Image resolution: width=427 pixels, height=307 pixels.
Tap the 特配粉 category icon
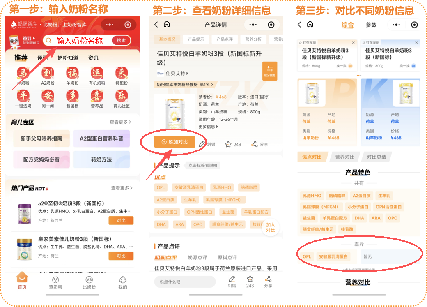122,73
